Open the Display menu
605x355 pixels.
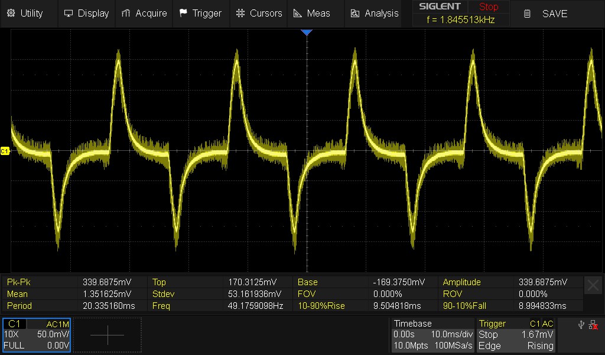point(86,13)
